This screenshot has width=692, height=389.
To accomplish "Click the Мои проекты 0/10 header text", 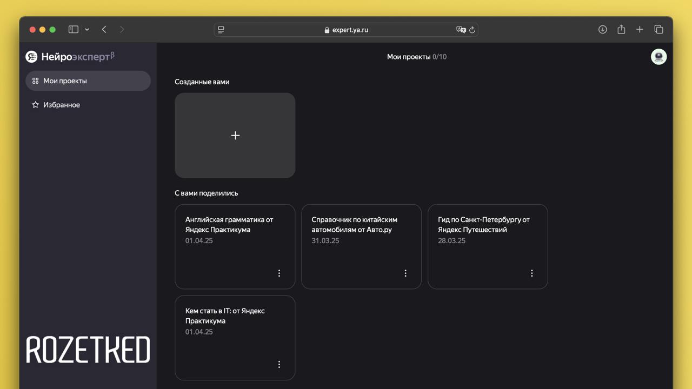I will pos(417,57).
